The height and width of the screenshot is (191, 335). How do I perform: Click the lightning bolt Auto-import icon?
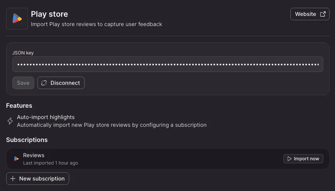tap(10, 121)
